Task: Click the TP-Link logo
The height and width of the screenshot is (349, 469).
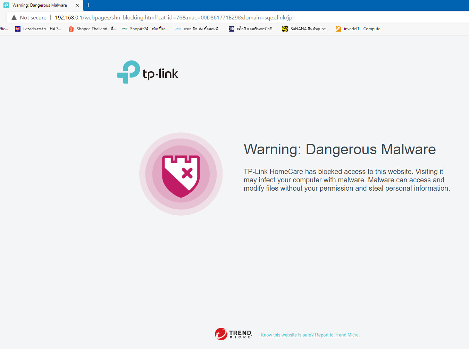Action: coord(148,72)
